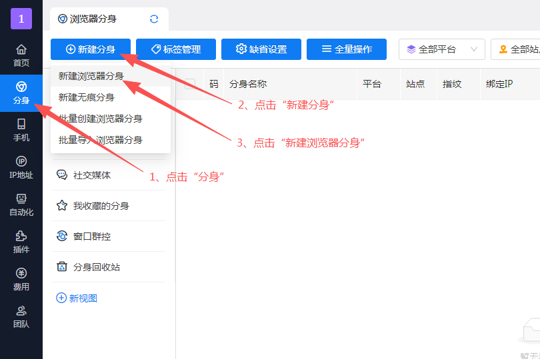This screenshot has width=540, height=359.
Task: Go to IP地址 section
Action: pos(21,168)
